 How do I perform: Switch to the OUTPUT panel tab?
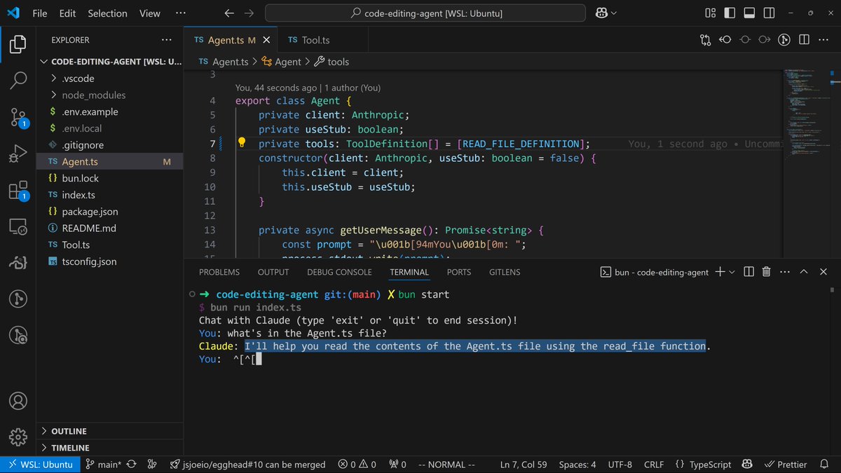point(273,272)
